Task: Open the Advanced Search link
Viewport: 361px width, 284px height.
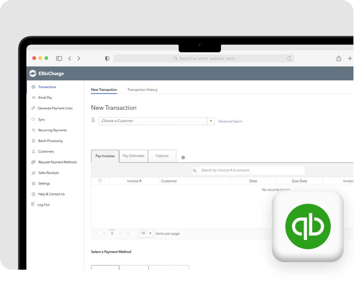Action: (230, 121)
